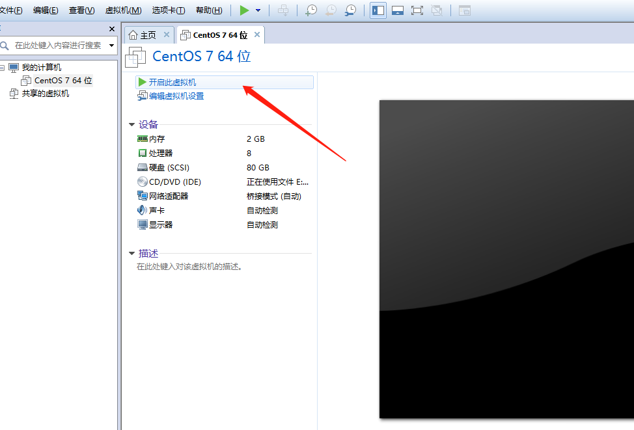Click the CD/DVD (IDE) device entry
This screenshot has width=634, height=430.
tap(175, 182)
